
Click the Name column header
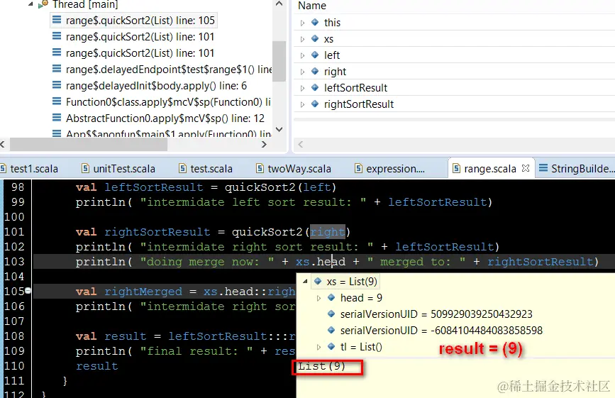312,6
